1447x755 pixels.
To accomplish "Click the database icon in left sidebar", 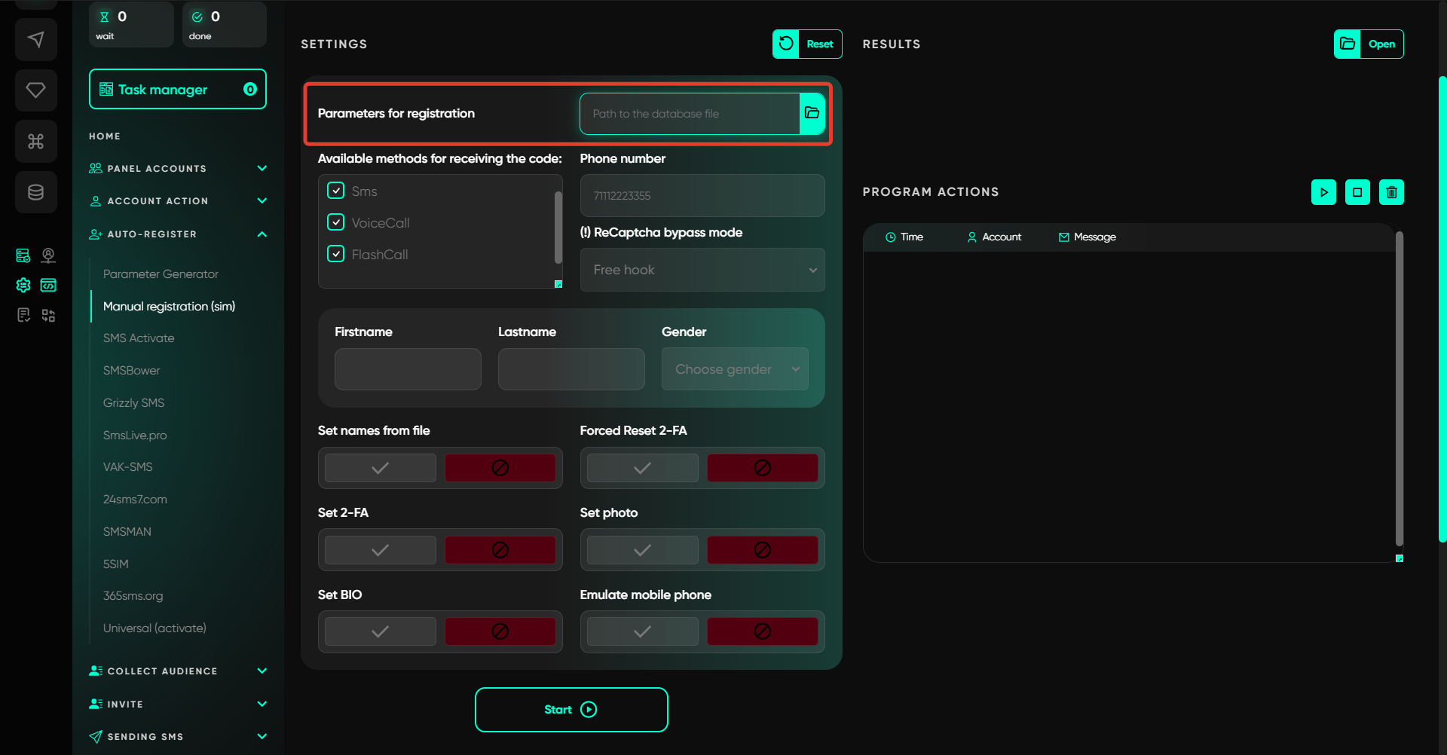I will (35, 192).
